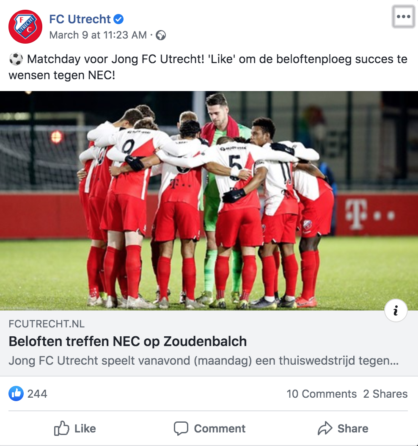Open the team huddle photo preview
Viewport: 418px width, 446px height.
pyautogui.click(x=209, y=200)
